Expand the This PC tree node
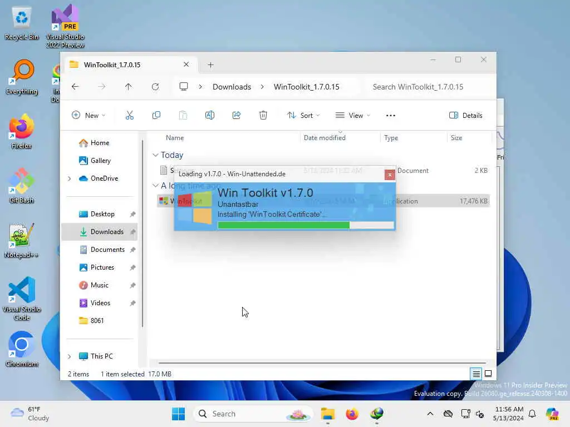Screen dimensions: 570x427 coord(70,356)
